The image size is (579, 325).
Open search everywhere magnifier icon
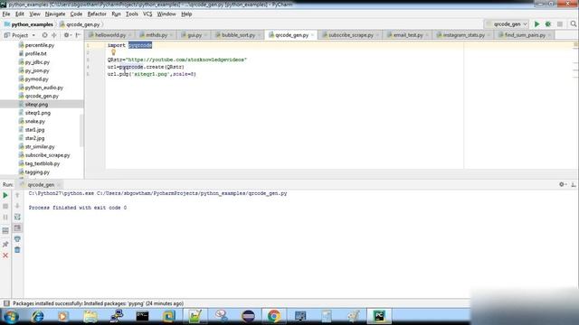click(573, 24)
